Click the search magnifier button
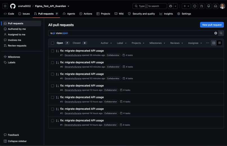 (x=221, y=33)
